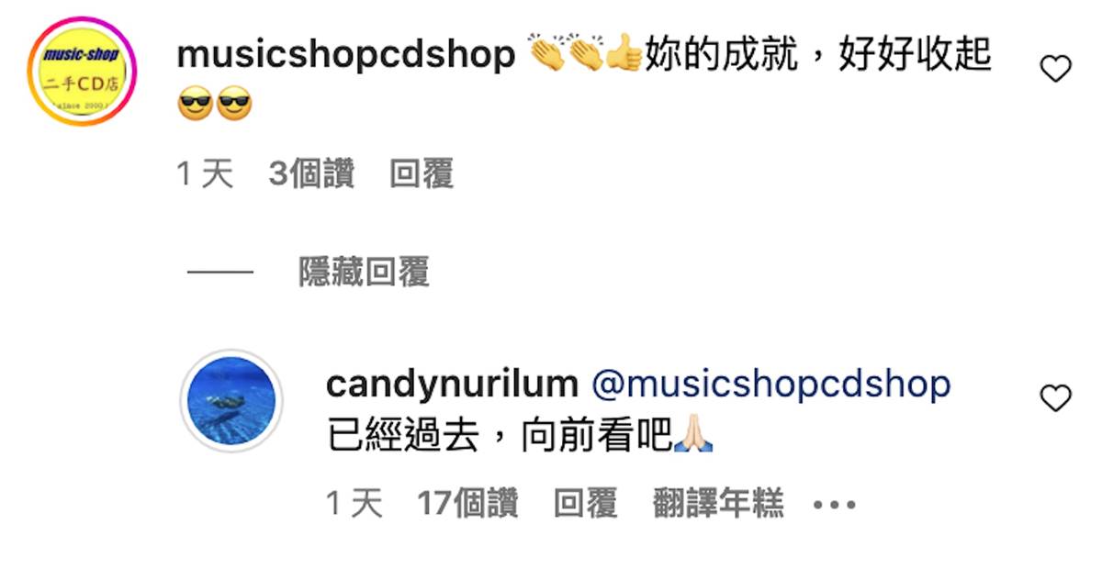Like candynurilum's reply with heart icon
This screenshot has width=1102, height=580.
[1055, 398]
